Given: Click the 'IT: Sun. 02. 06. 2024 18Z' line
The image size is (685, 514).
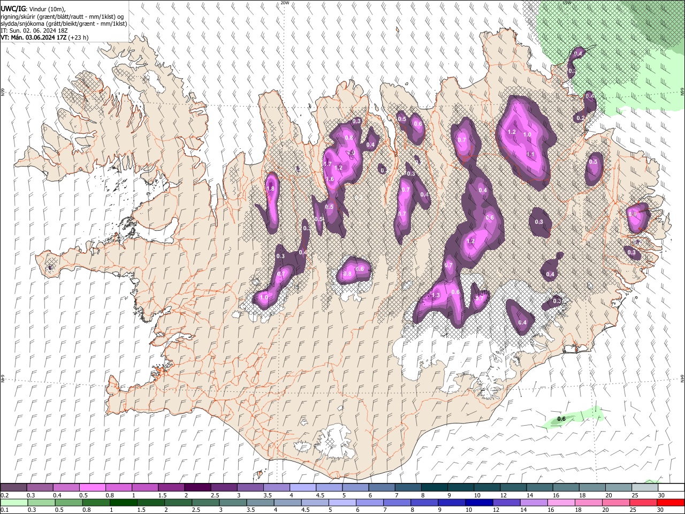Looking at the screenshot, I should coord(34,31).
